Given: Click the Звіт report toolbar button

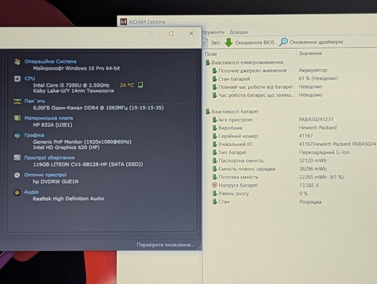Looking at the screenshot, I should (211, 43).
